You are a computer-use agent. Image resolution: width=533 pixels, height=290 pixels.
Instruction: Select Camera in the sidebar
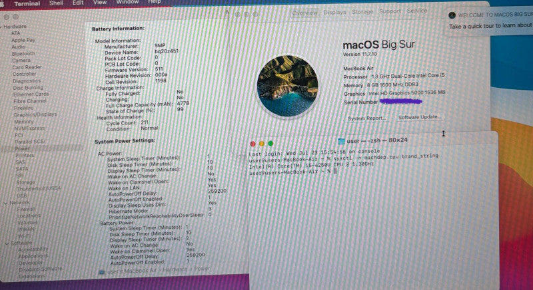coord(21,61)
